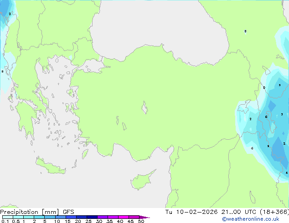The image size is (289, 223).
Task: Click the precipitation value '4' on the map
Action: 287,173
